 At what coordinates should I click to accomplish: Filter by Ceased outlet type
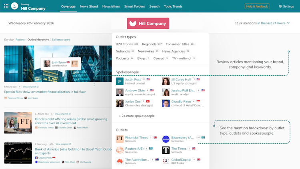tap(161, 58)
